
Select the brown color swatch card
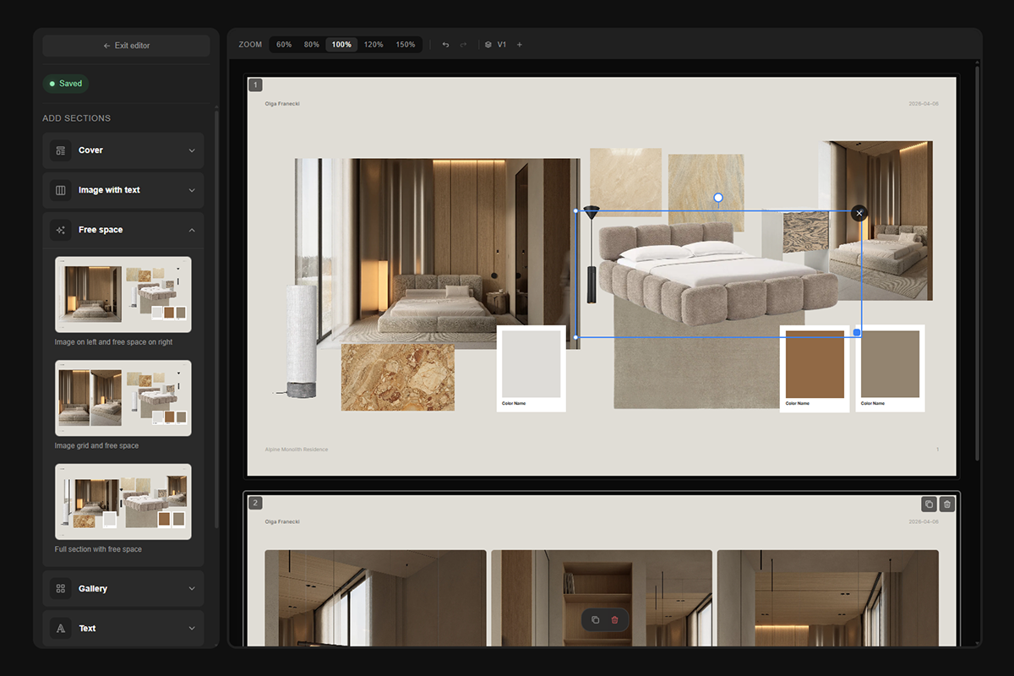tap(815, 368)
